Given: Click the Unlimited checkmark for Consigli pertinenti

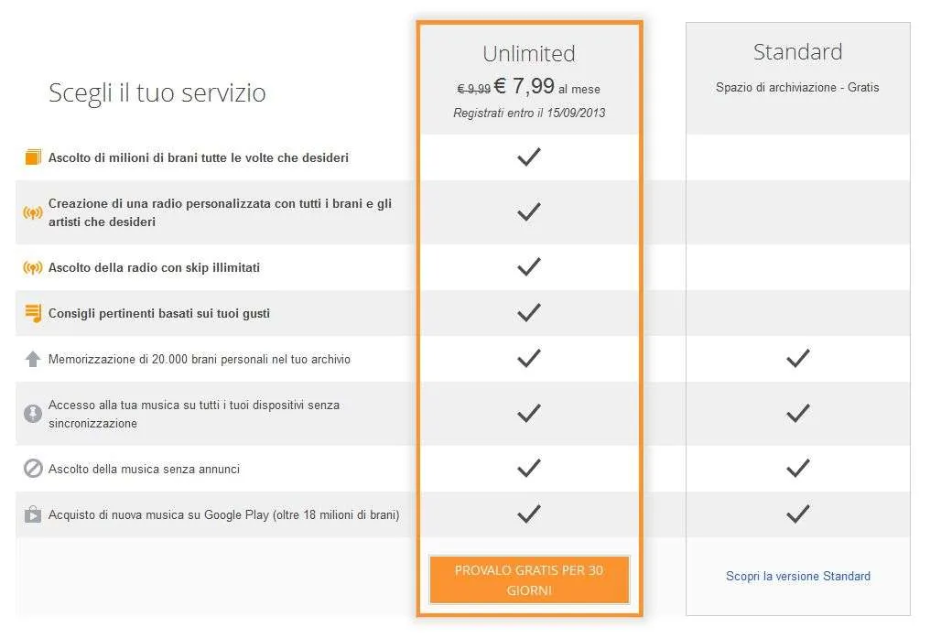Looking at the screenshot, I should (x=529, y=312).
